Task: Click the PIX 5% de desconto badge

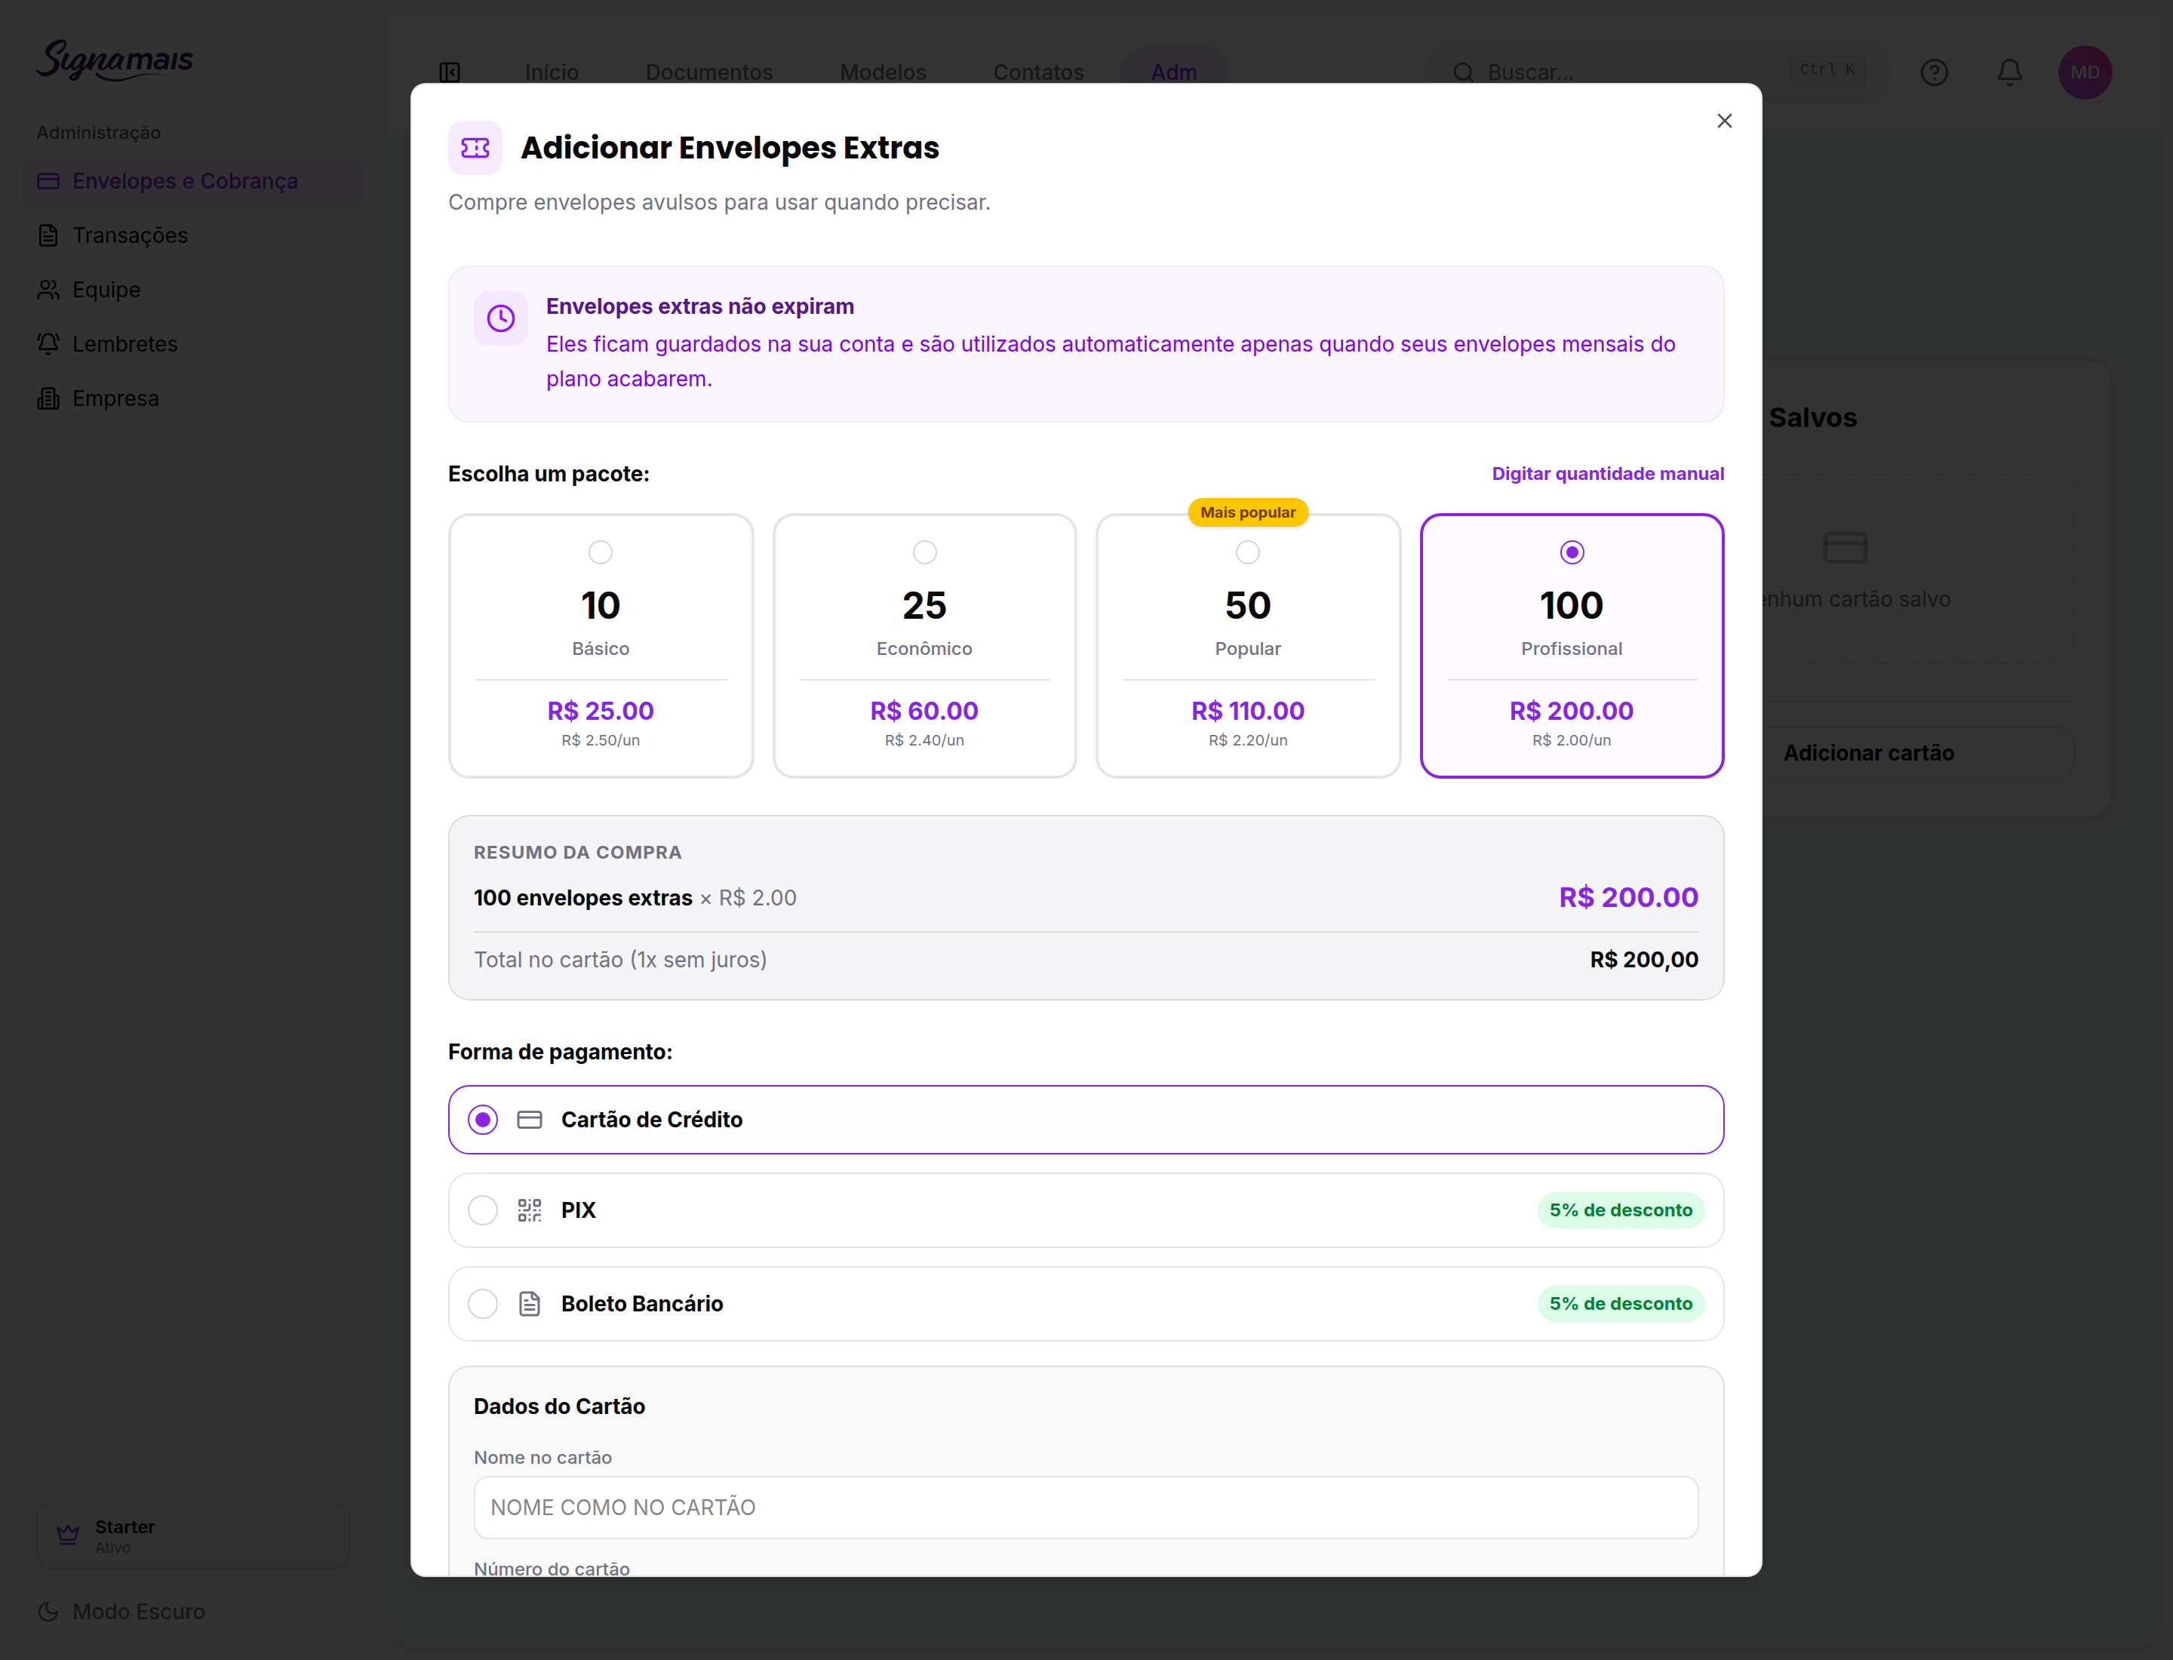Action: pos(1621,1210)
